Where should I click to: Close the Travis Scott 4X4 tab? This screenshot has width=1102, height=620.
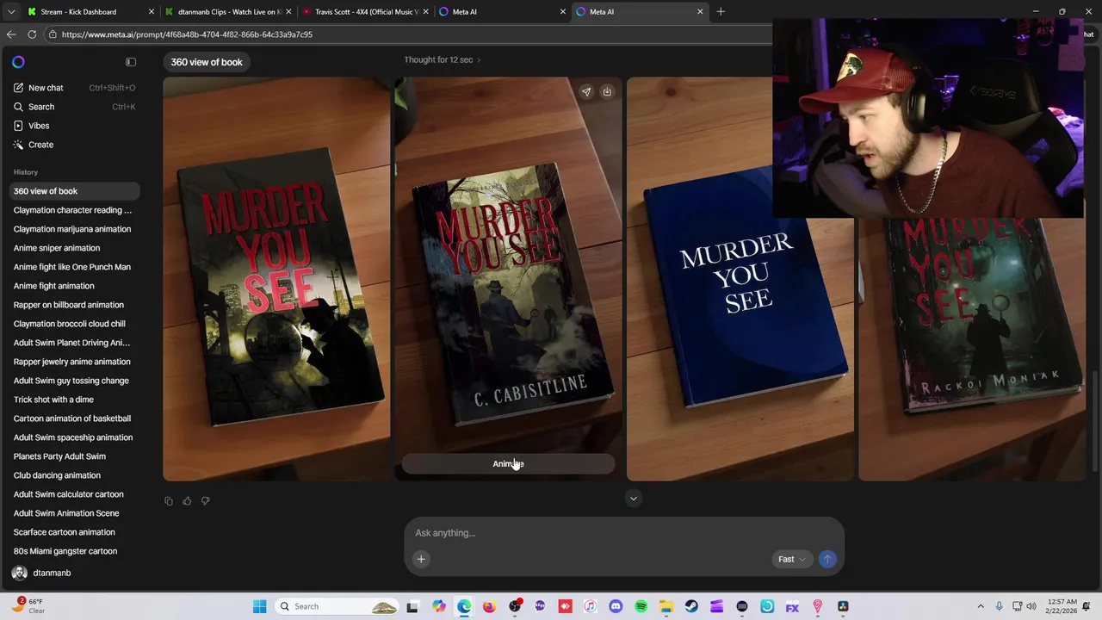426,12
